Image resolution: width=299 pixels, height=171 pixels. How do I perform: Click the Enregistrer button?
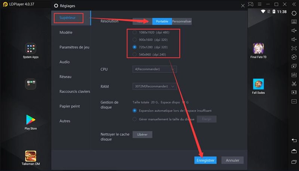point(205,160)
